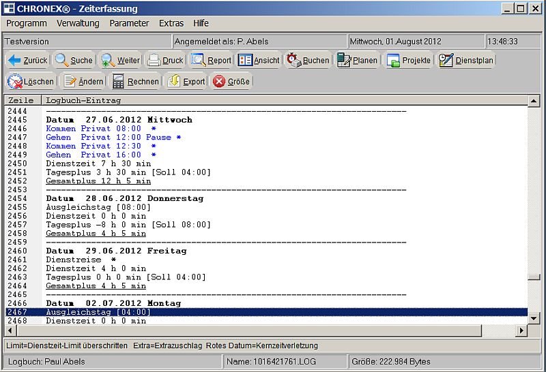Image resolution: width=546 pixels, height=372 pixels.
Task: Click the Zurück back arrow icon
Action: [x=14, y=60]
